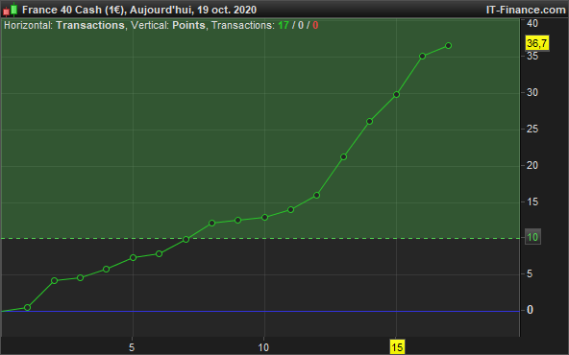This screenshot has width=569, height=355.
Task: Select the data point at transaction 5
Action: point(134,257)
